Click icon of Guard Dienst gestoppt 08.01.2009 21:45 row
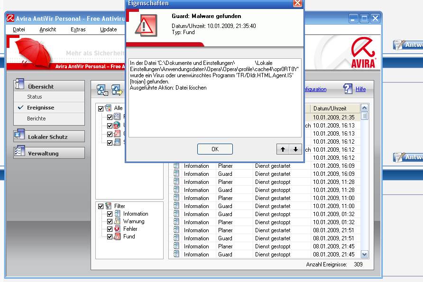This screenshot has width=423, height=282. (176, 254)
